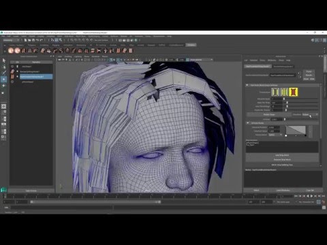
Task: Toggle visibility dot of the highlighted outliner node
Action: pos(18,77)
